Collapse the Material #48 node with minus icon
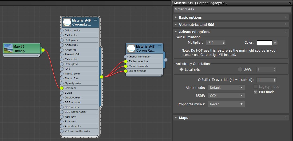Viewport: 293px width, 141px height. [x=160, y=46]
